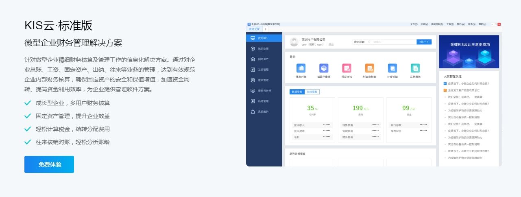
Task: Select the 指标看板 tab
Action: click(312, 92)
